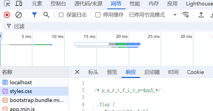
Task: Click the 名称 column header
Action: tap(34, 72)
